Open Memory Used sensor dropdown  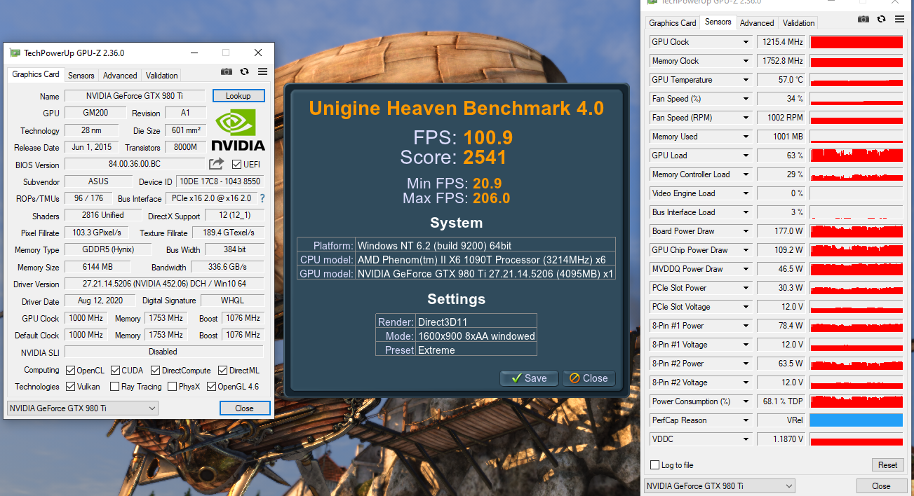[746, 137]
